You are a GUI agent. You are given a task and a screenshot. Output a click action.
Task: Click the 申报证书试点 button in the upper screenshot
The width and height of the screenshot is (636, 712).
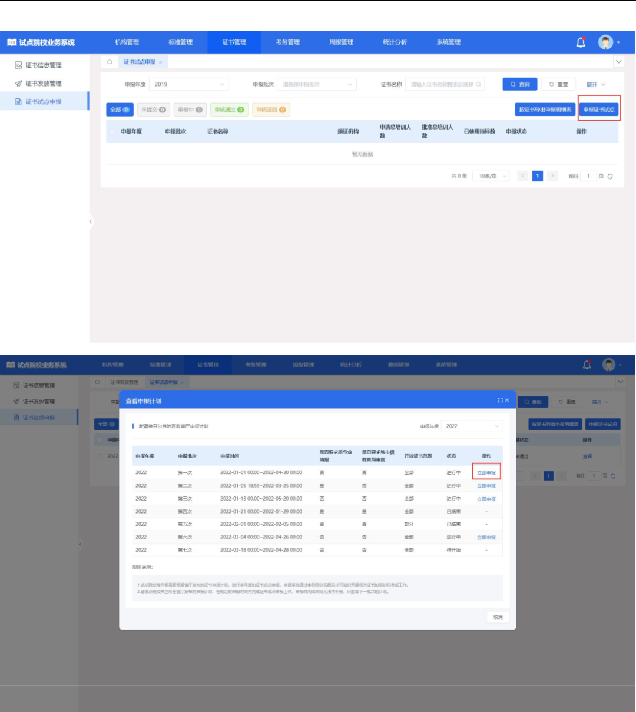(599, 110)
